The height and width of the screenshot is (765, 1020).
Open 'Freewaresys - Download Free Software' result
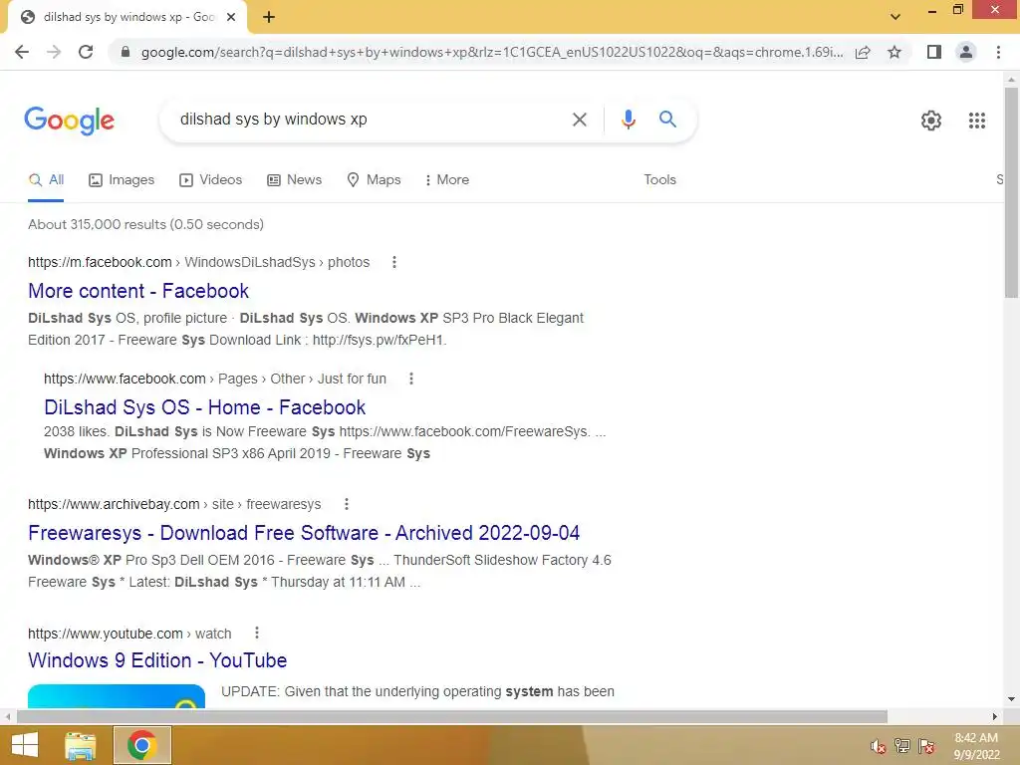point(304,533)
